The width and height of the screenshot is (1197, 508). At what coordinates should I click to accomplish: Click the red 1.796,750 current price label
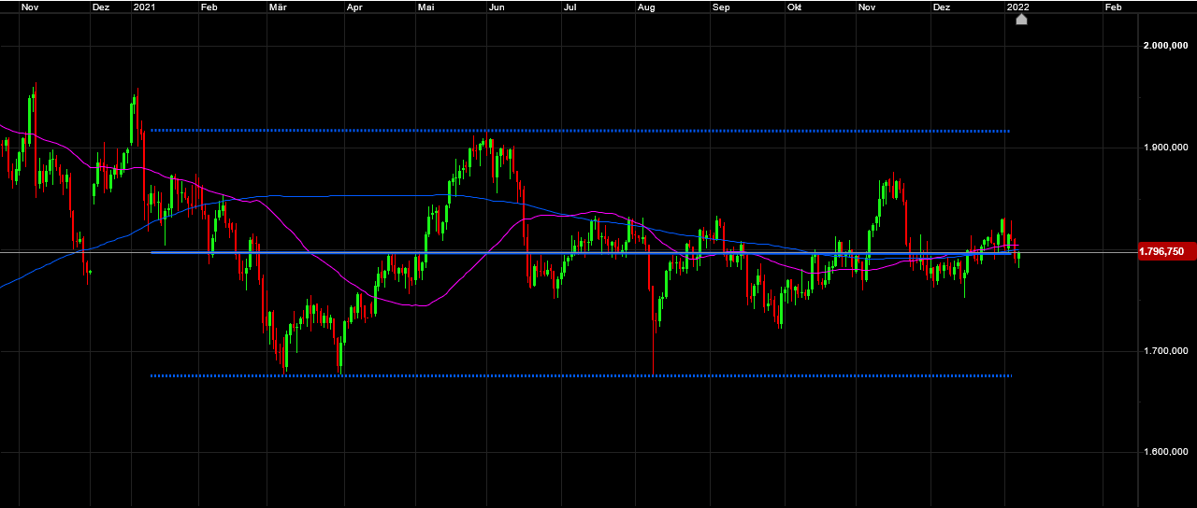coord(1167,251)
